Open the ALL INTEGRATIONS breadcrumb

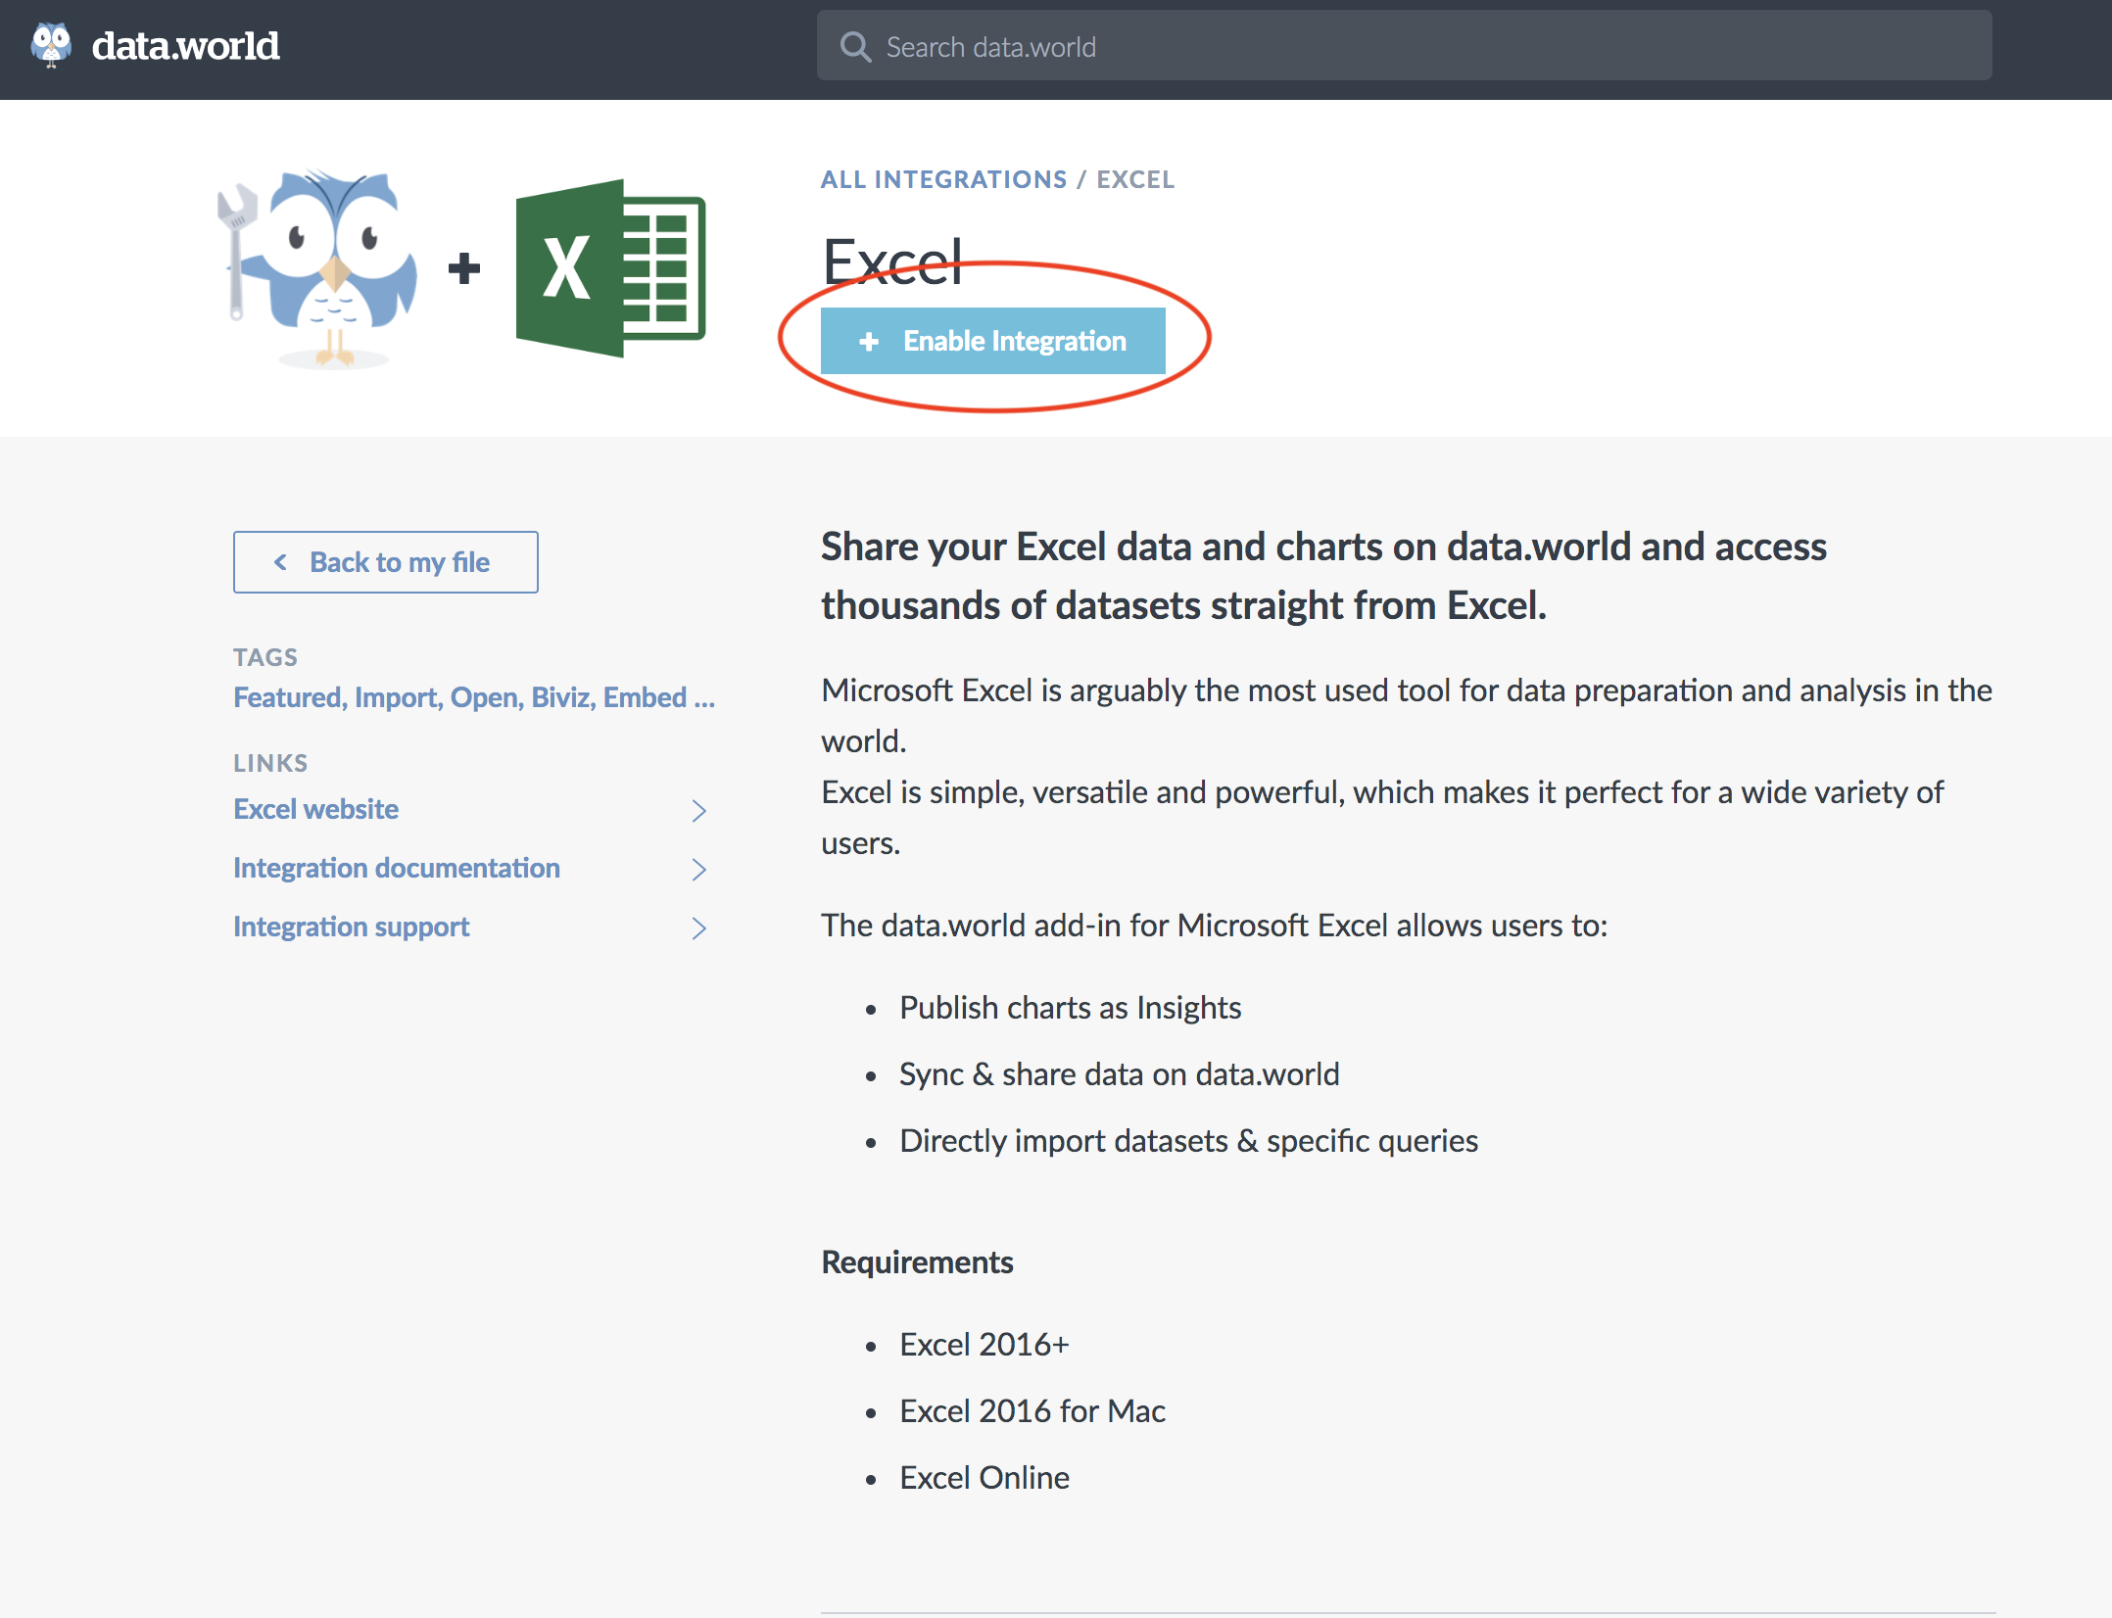(x=943, y=179)
